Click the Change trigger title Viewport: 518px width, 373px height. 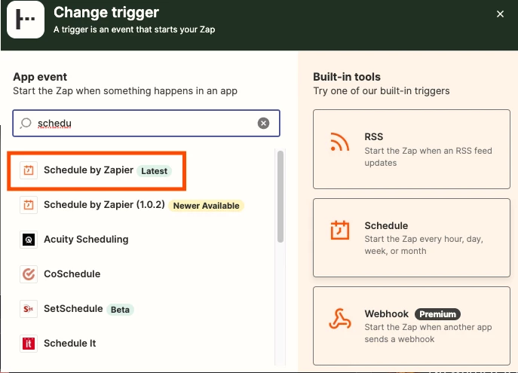pyautogui.click(x=106, y=13)
